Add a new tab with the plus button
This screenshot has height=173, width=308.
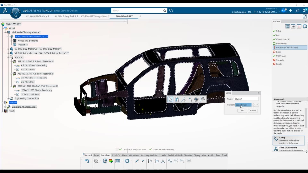[x=140, y=16]
